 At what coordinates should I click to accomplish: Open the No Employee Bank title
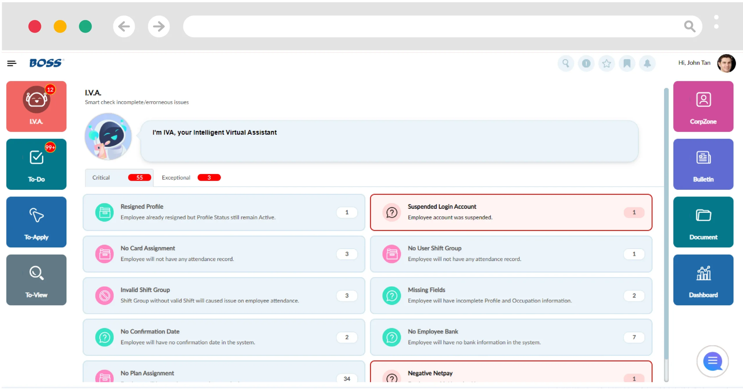coord(433,332)
